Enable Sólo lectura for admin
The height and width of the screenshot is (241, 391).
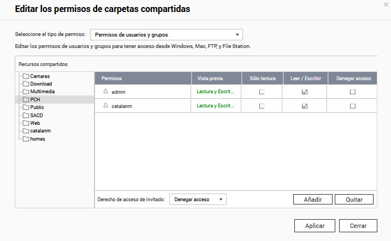click(x=262, y=92)
